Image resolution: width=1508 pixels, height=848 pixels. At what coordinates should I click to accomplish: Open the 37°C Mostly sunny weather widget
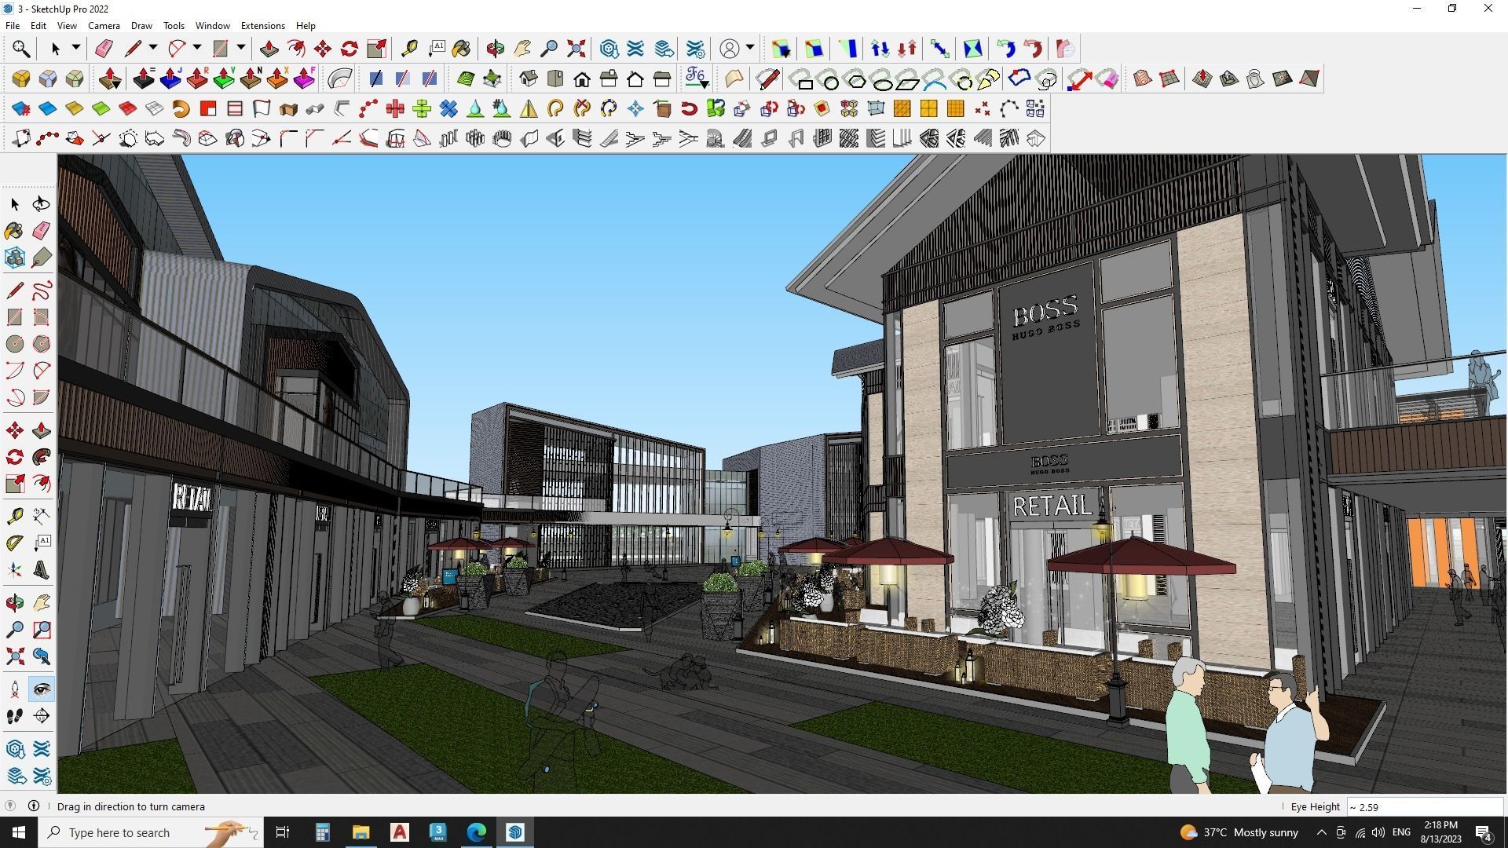pyautogui.click(x=1239, y=832)
